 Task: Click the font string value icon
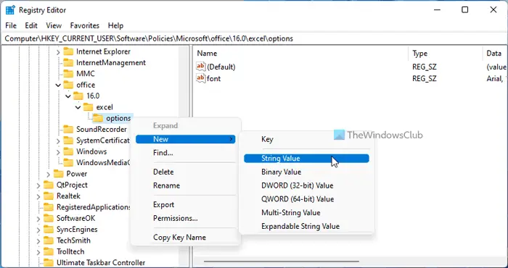click(201, 78)
